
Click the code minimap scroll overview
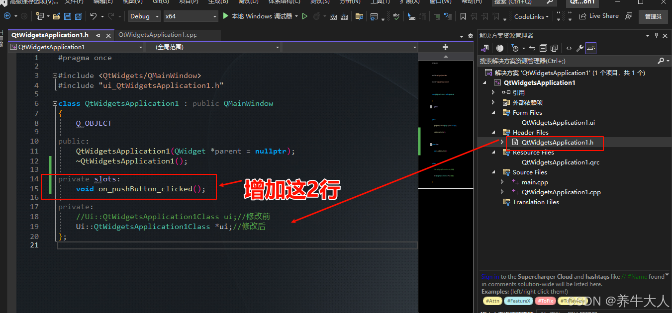pyautogui.click(x=445, y=124)
